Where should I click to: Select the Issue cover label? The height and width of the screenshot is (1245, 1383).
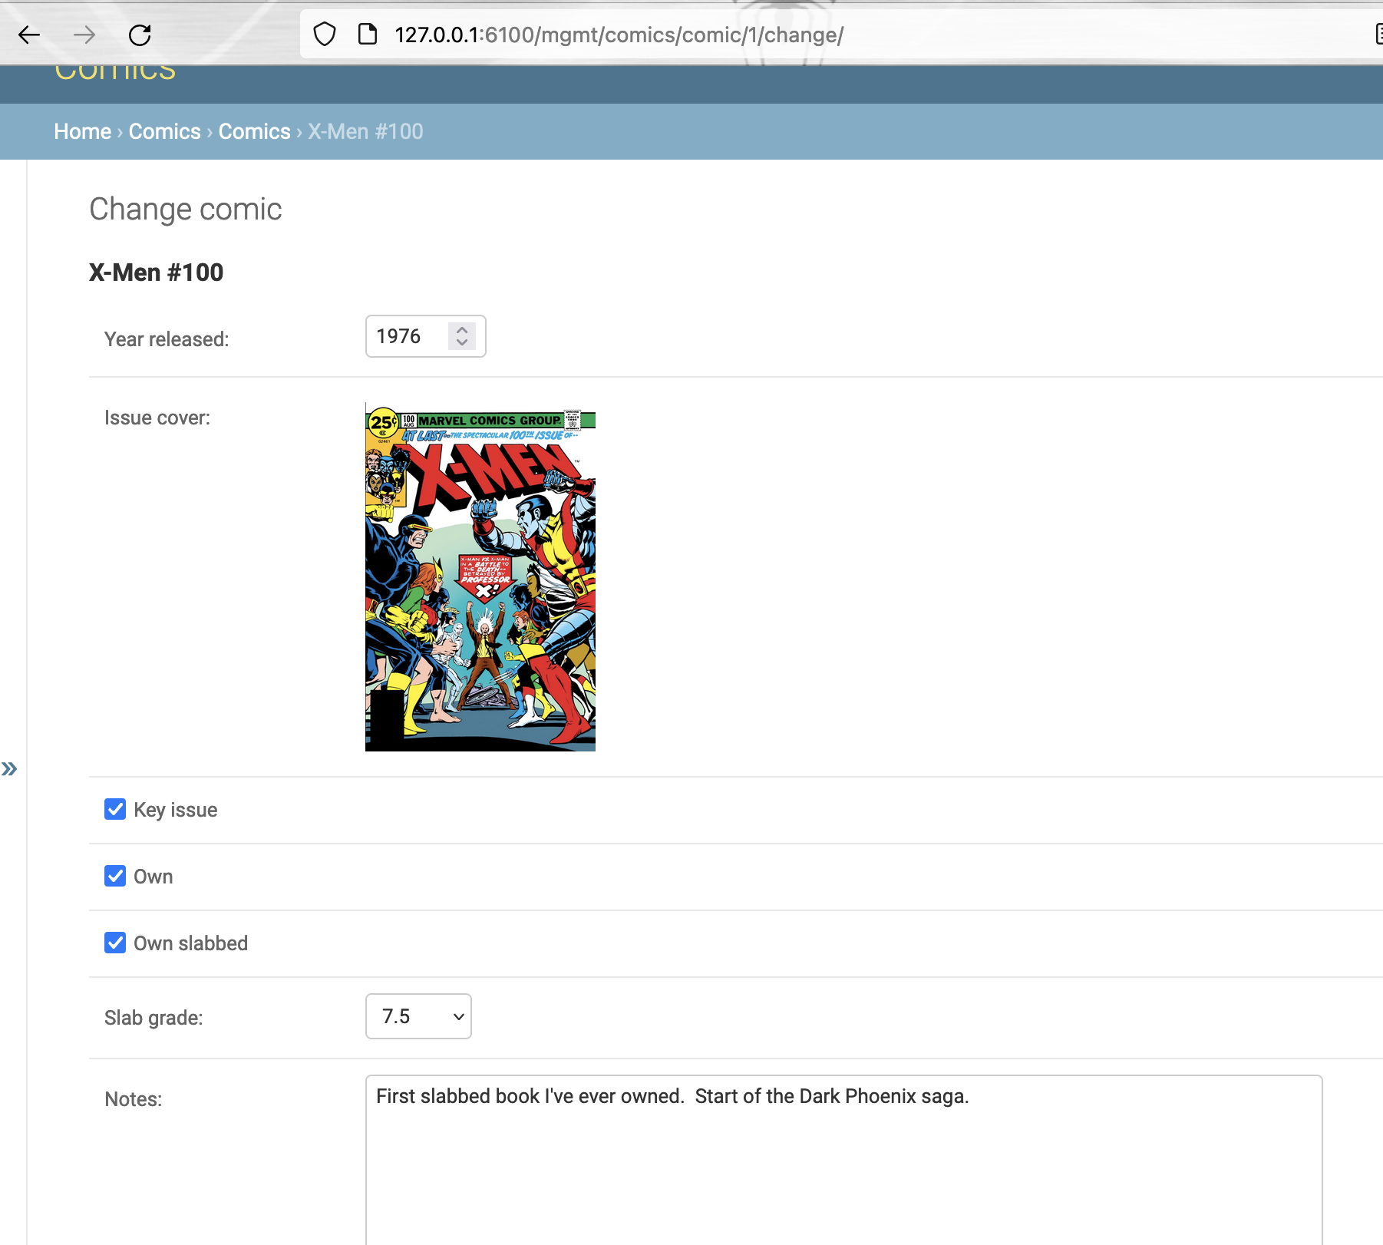(157, 418)
